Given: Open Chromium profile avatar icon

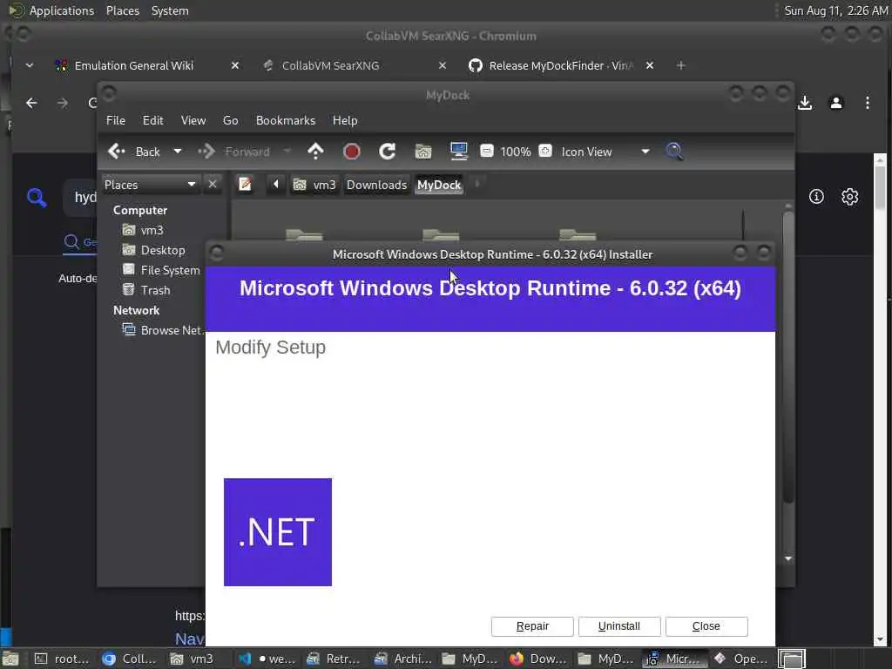Looking at the screenshot, I should pyautogui.click(x=835, y=103).
